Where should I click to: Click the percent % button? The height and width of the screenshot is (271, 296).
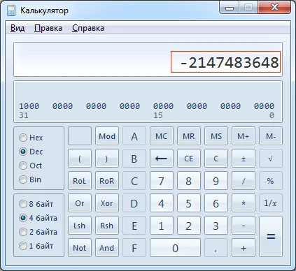271,181
